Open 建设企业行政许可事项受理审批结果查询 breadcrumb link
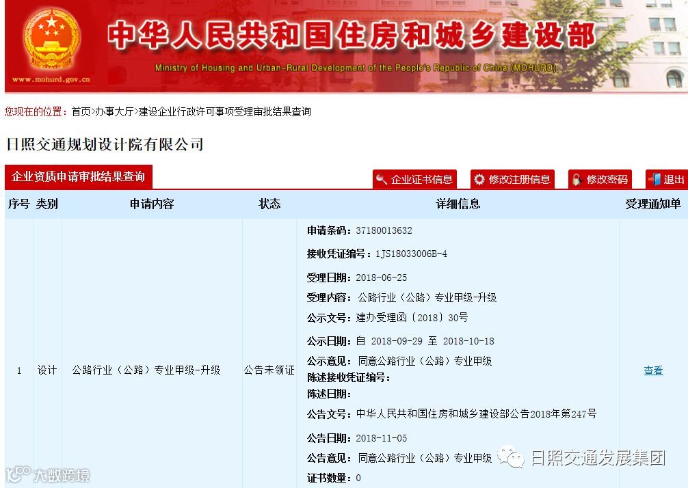Viewport: 688px width, 488px height. [x=224, y=112]
